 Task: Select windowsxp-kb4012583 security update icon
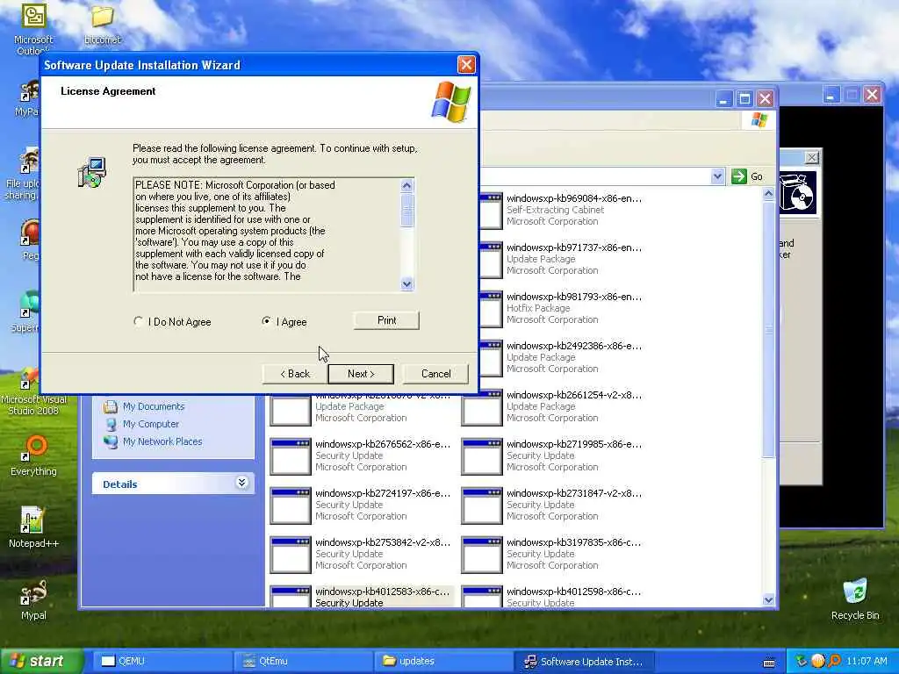(x=291, y=597)
